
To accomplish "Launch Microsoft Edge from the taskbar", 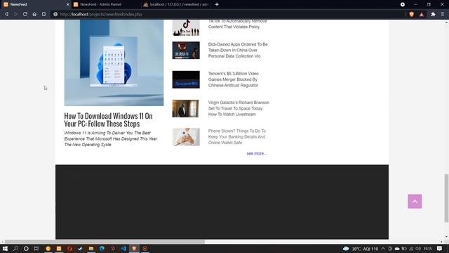I will pyautogui.click(x=102, y=248).
